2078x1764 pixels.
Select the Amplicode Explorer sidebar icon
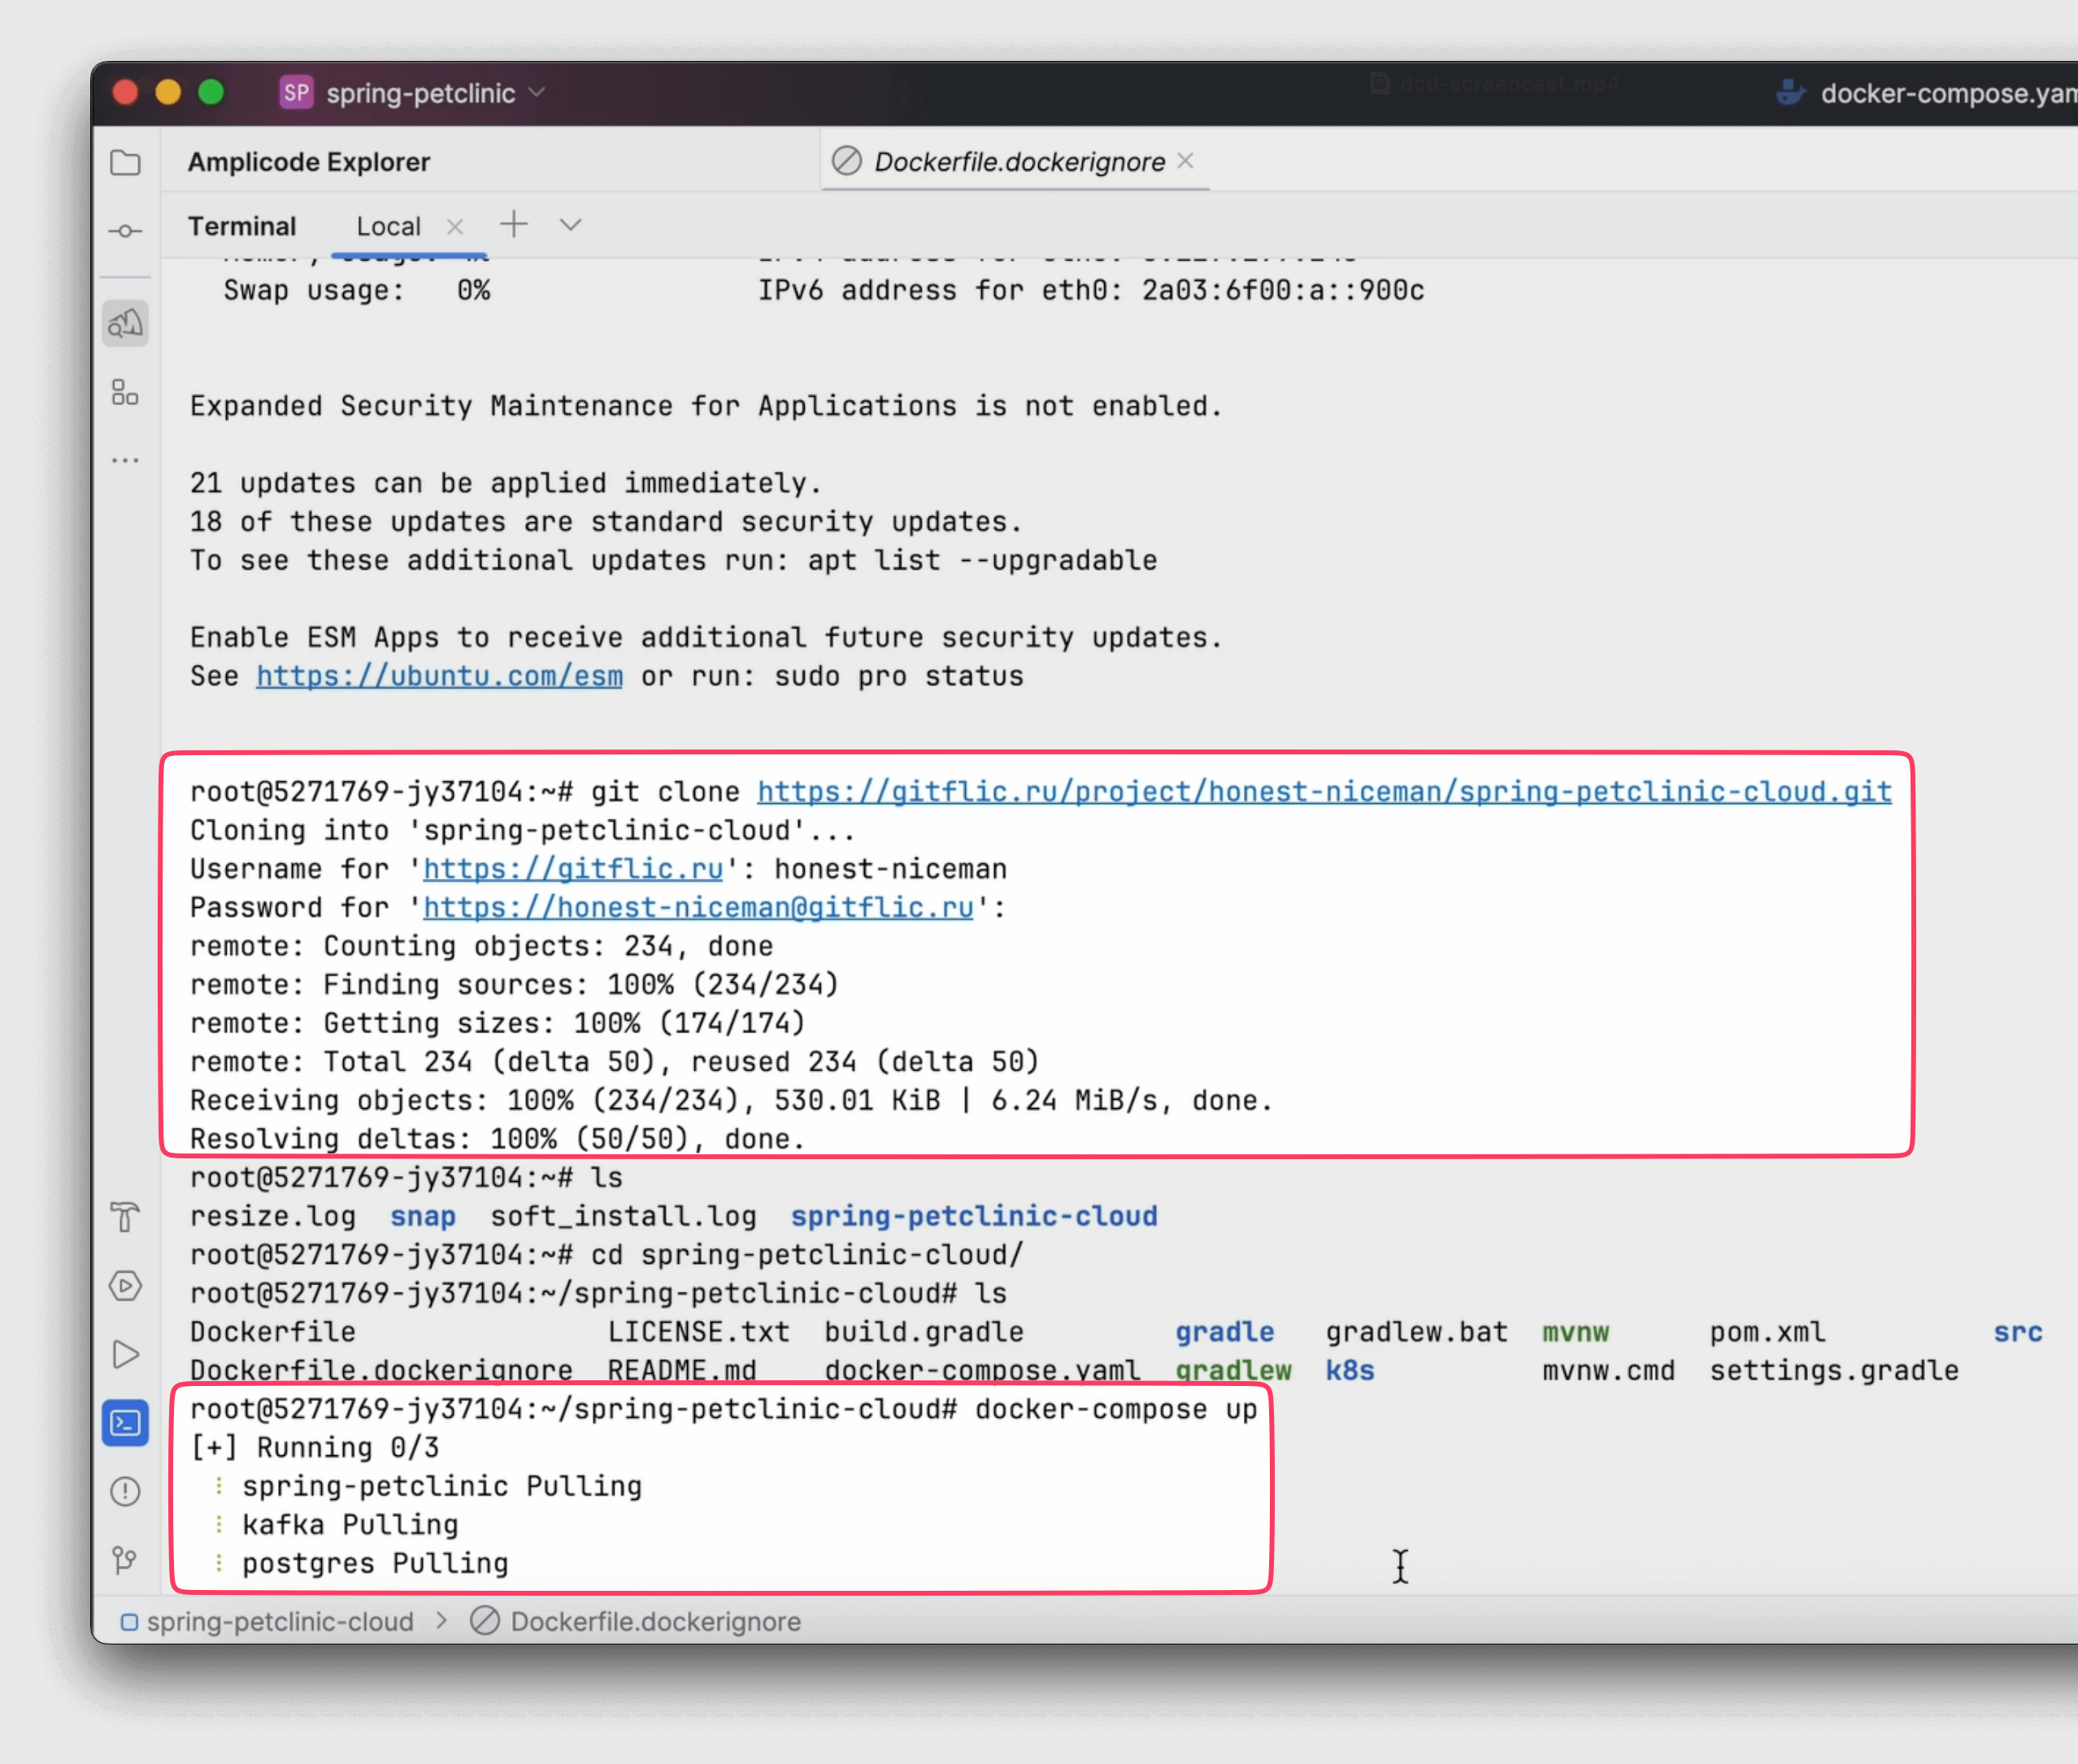125,323
